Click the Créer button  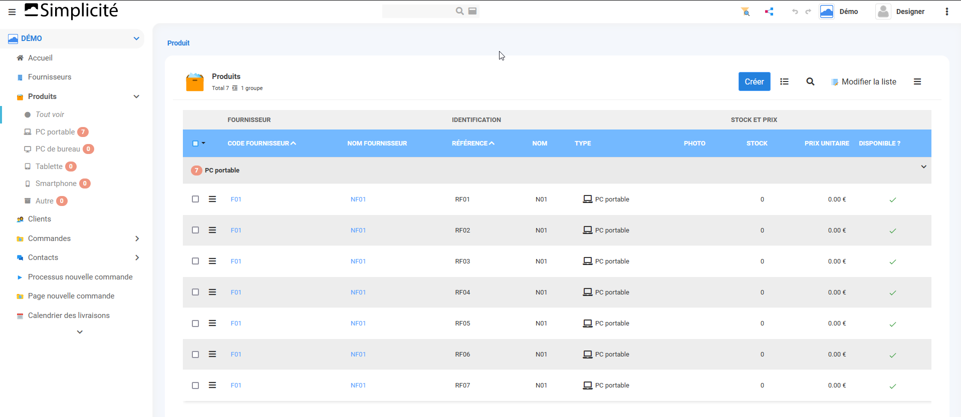pyautogui.click(x=754, y=81)
